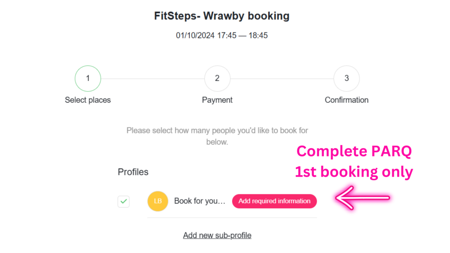Click the progress line between steps 1 and 2
Image resolution: width=450 pixels, height=253 pixels.
(152, 79)
